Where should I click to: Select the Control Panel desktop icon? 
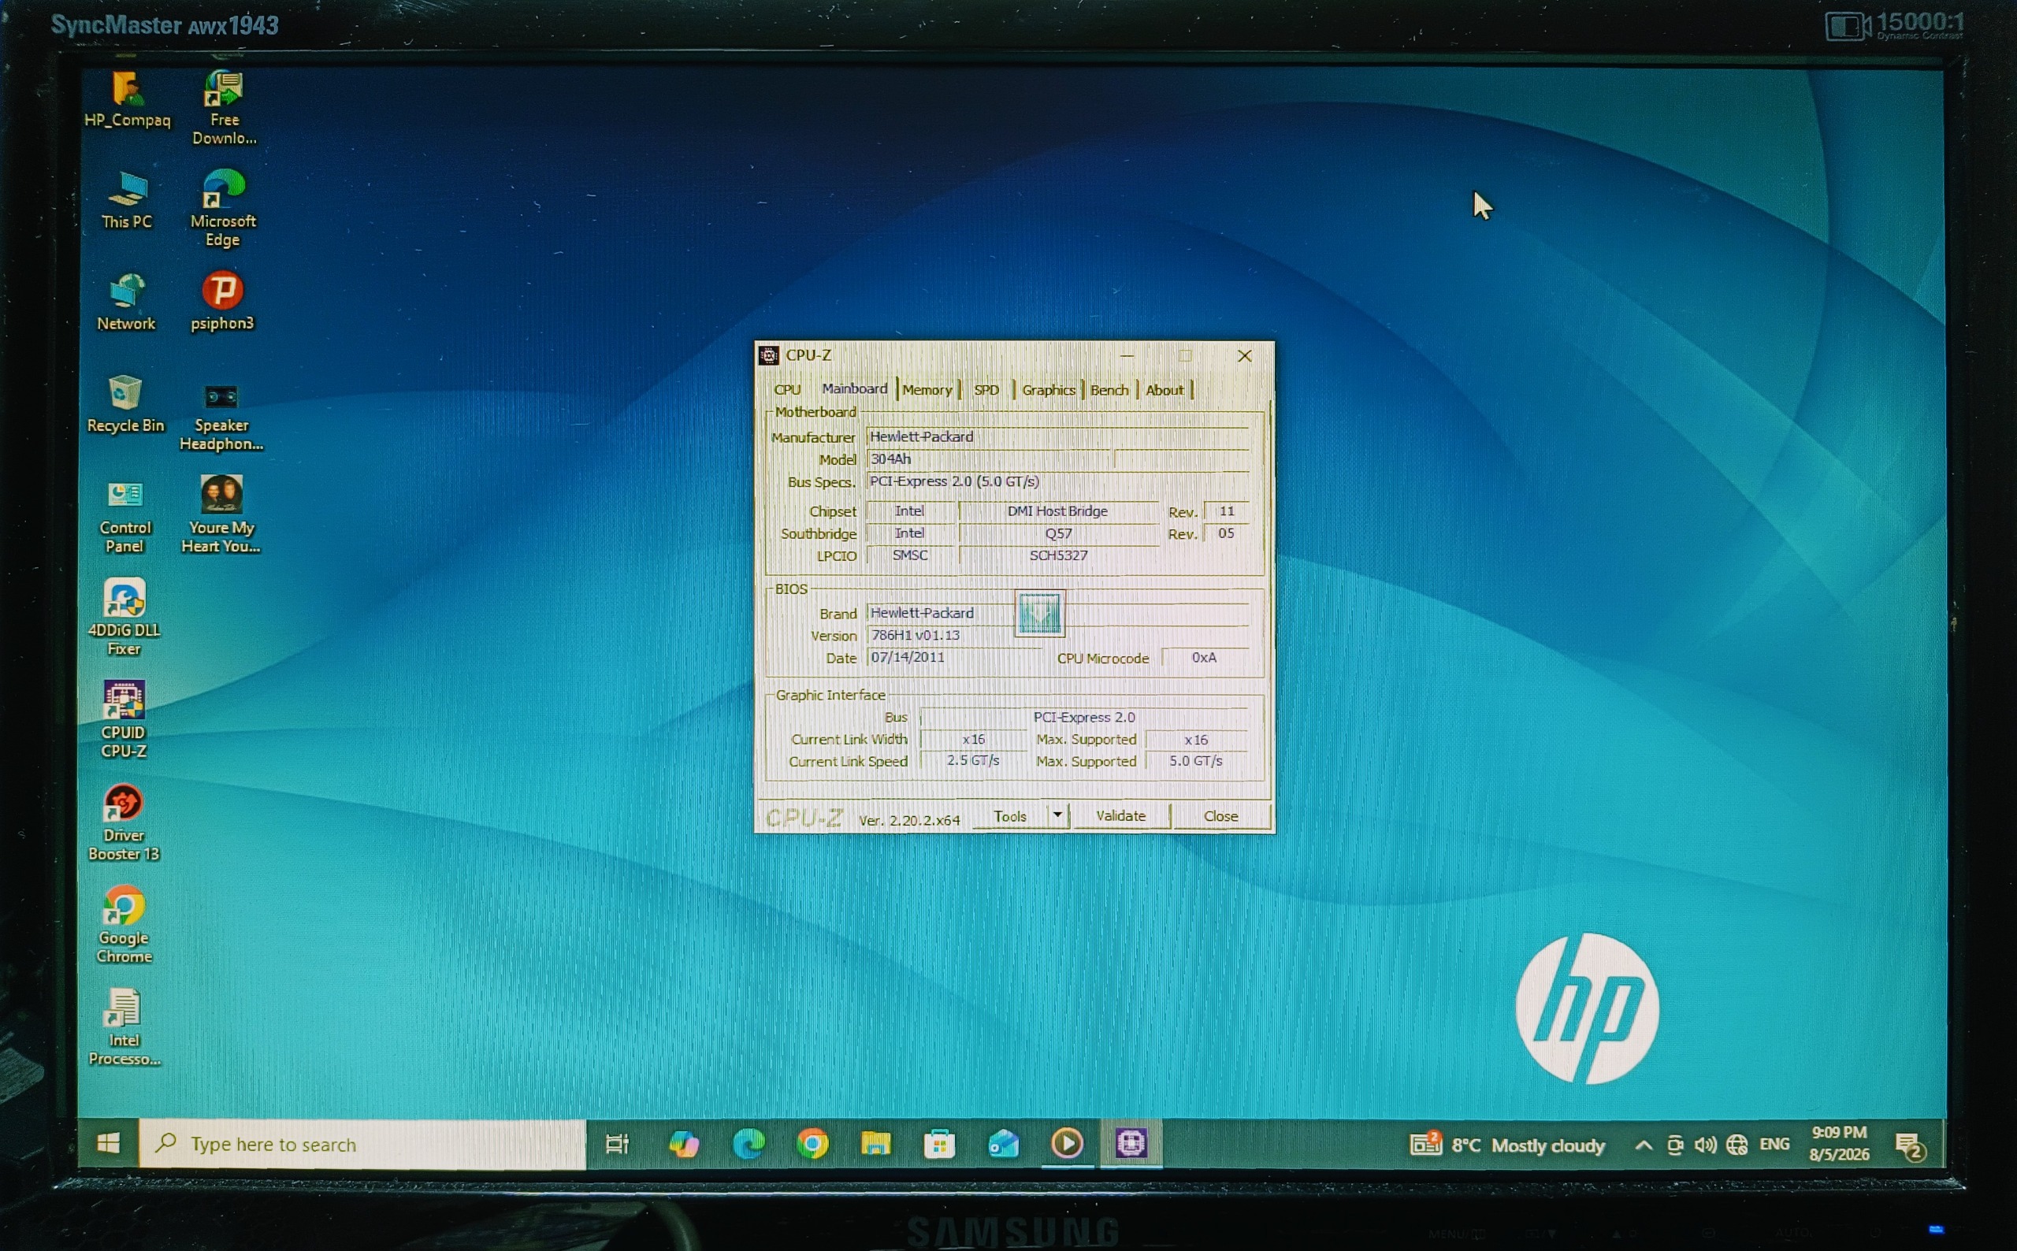click(x=125, y=517)
